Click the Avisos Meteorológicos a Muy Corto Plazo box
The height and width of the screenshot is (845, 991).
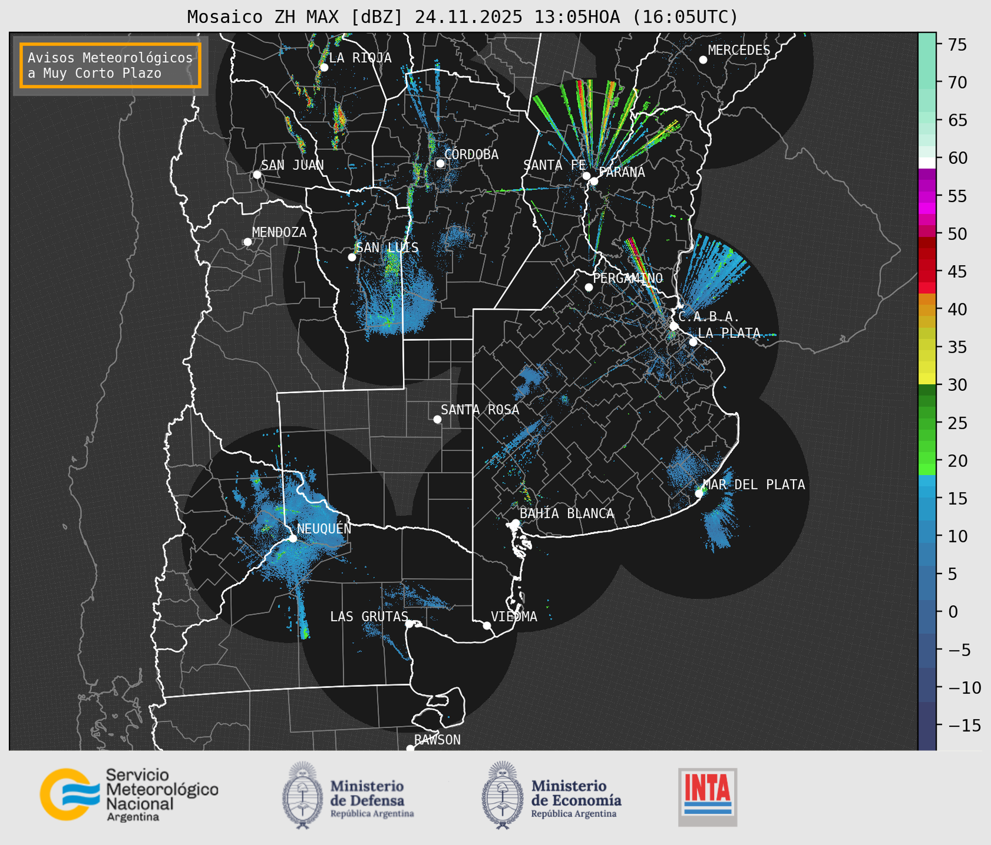(x=110, y=65)
